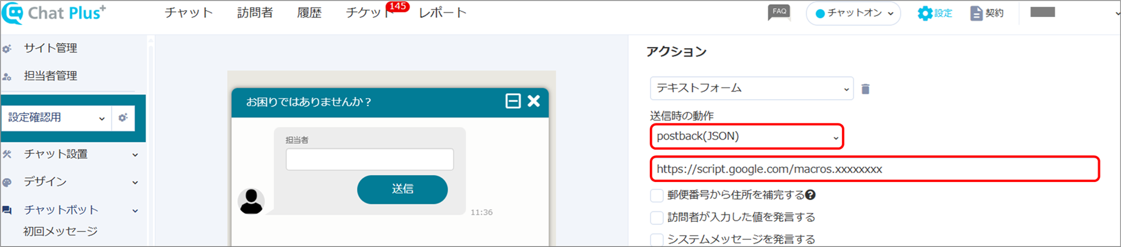The width and height of the screenshot is (1121, 247).
Task: Collapse the チャットボット menu chevron
Action: point(135,211)
